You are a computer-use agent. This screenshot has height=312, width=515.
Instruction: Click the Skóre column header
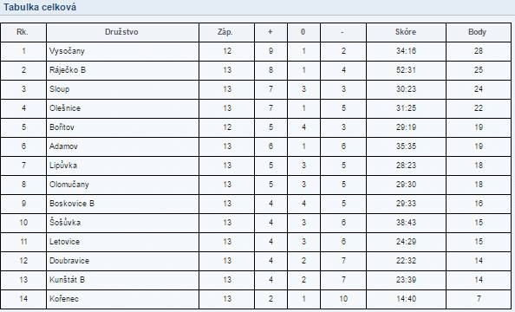tap(406, 32)
